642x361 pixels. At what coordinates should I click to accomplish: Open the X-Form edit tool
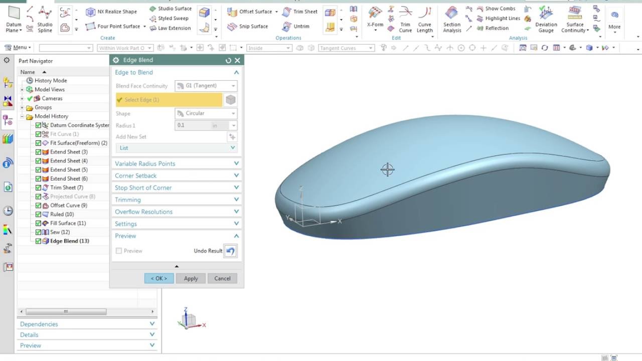(x=375, y=19)
